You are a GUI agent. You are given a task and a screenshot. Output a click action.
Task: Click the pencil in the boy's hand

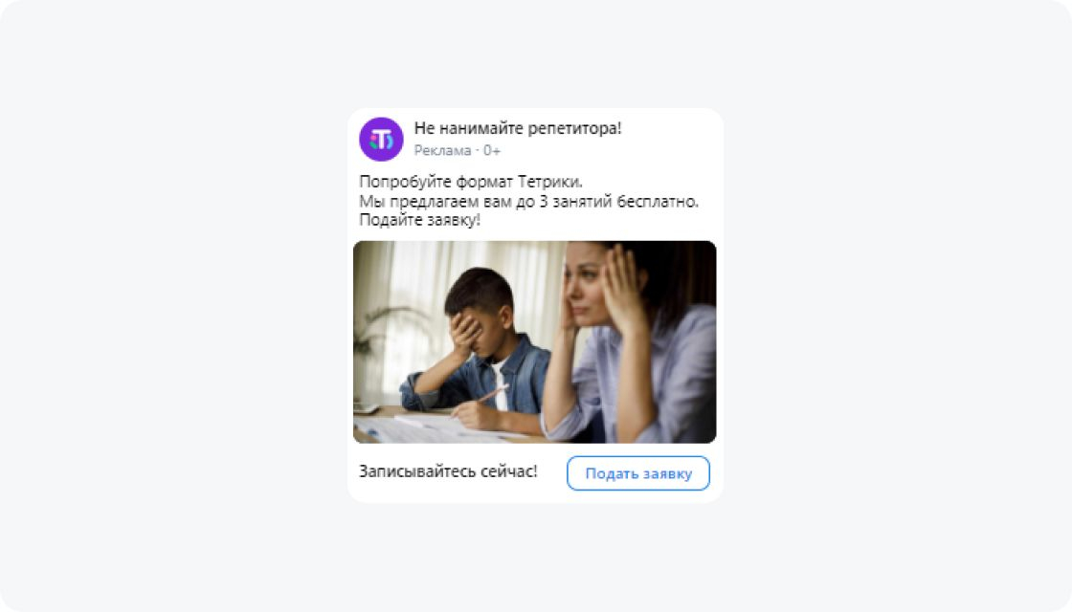[489, 395]
